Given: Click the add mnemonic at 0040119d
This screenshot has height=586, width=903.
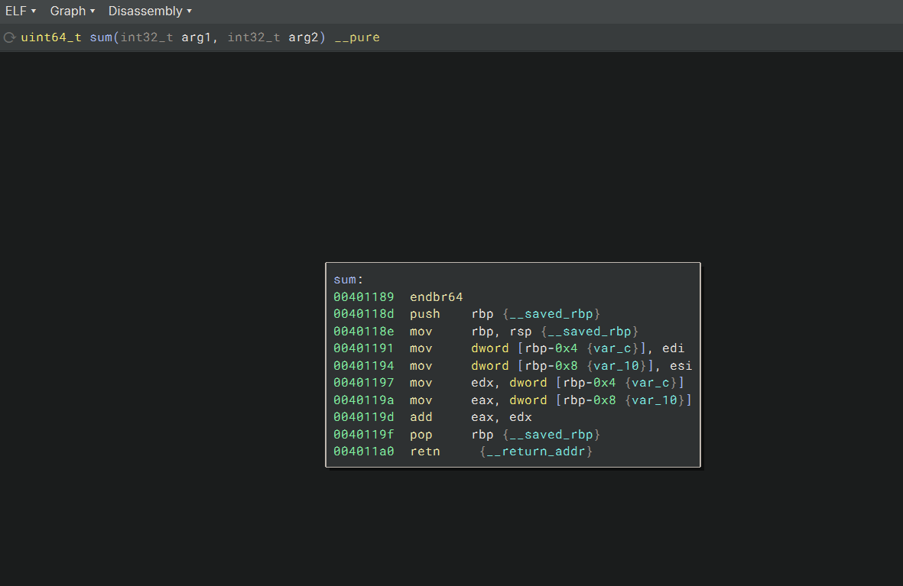Looking at the screenshot, I should pyautogui.click(x=421, y=417).
